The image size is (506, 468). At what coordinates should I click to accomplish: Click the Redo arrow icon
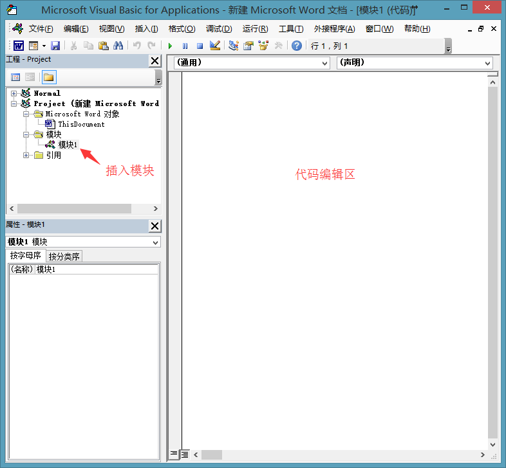tap(151, 46)
